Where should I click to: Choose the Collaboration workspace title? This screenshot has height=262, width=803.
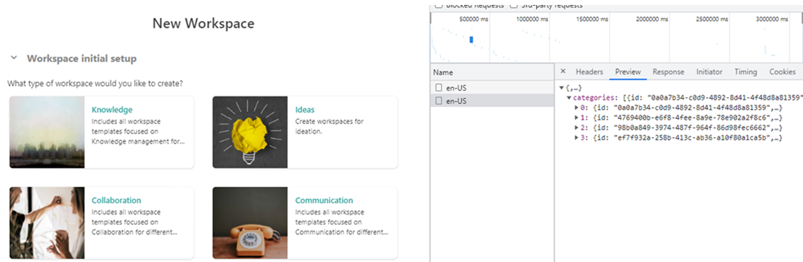116,200
